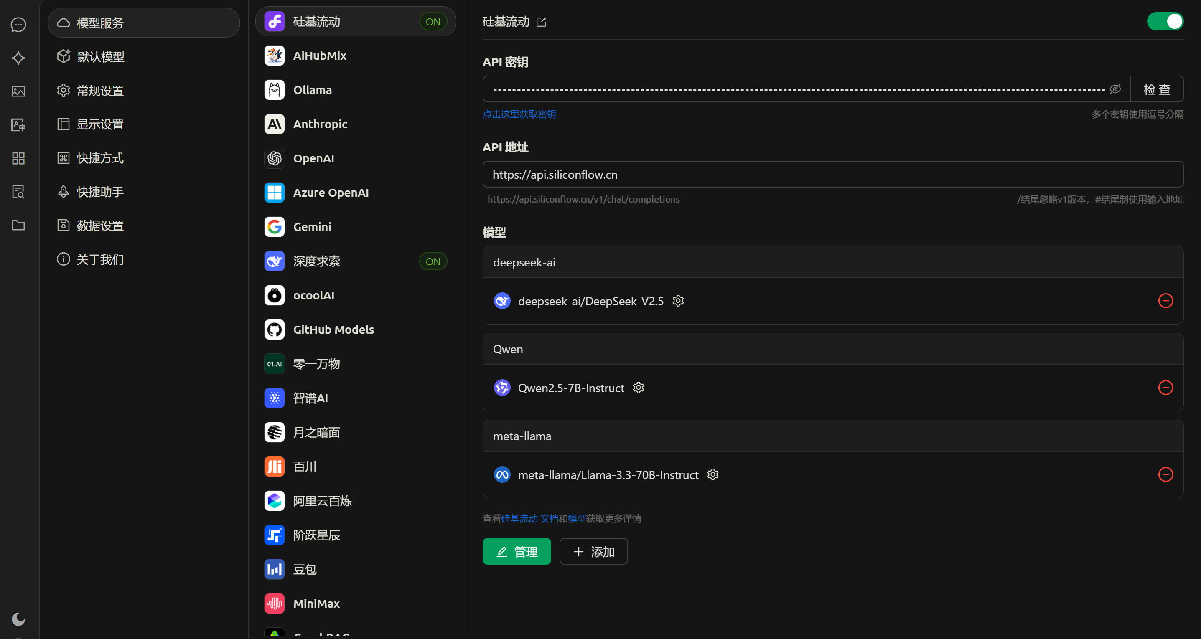Screen dimensions: 1201x639
Task: Click the deepseek-ai group header
Action: pyautogui.click(x=833, y=262)
